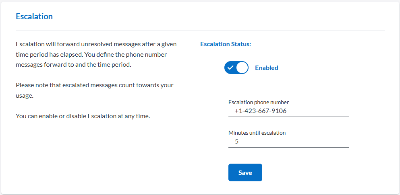Click the "Escalation" section heading
Image resolution: width=400 pixels, height=195 pixels.
(34, 16)
